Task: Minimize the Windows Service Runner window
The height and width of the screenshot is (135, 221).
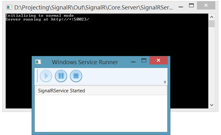Action: click(133, 62)
